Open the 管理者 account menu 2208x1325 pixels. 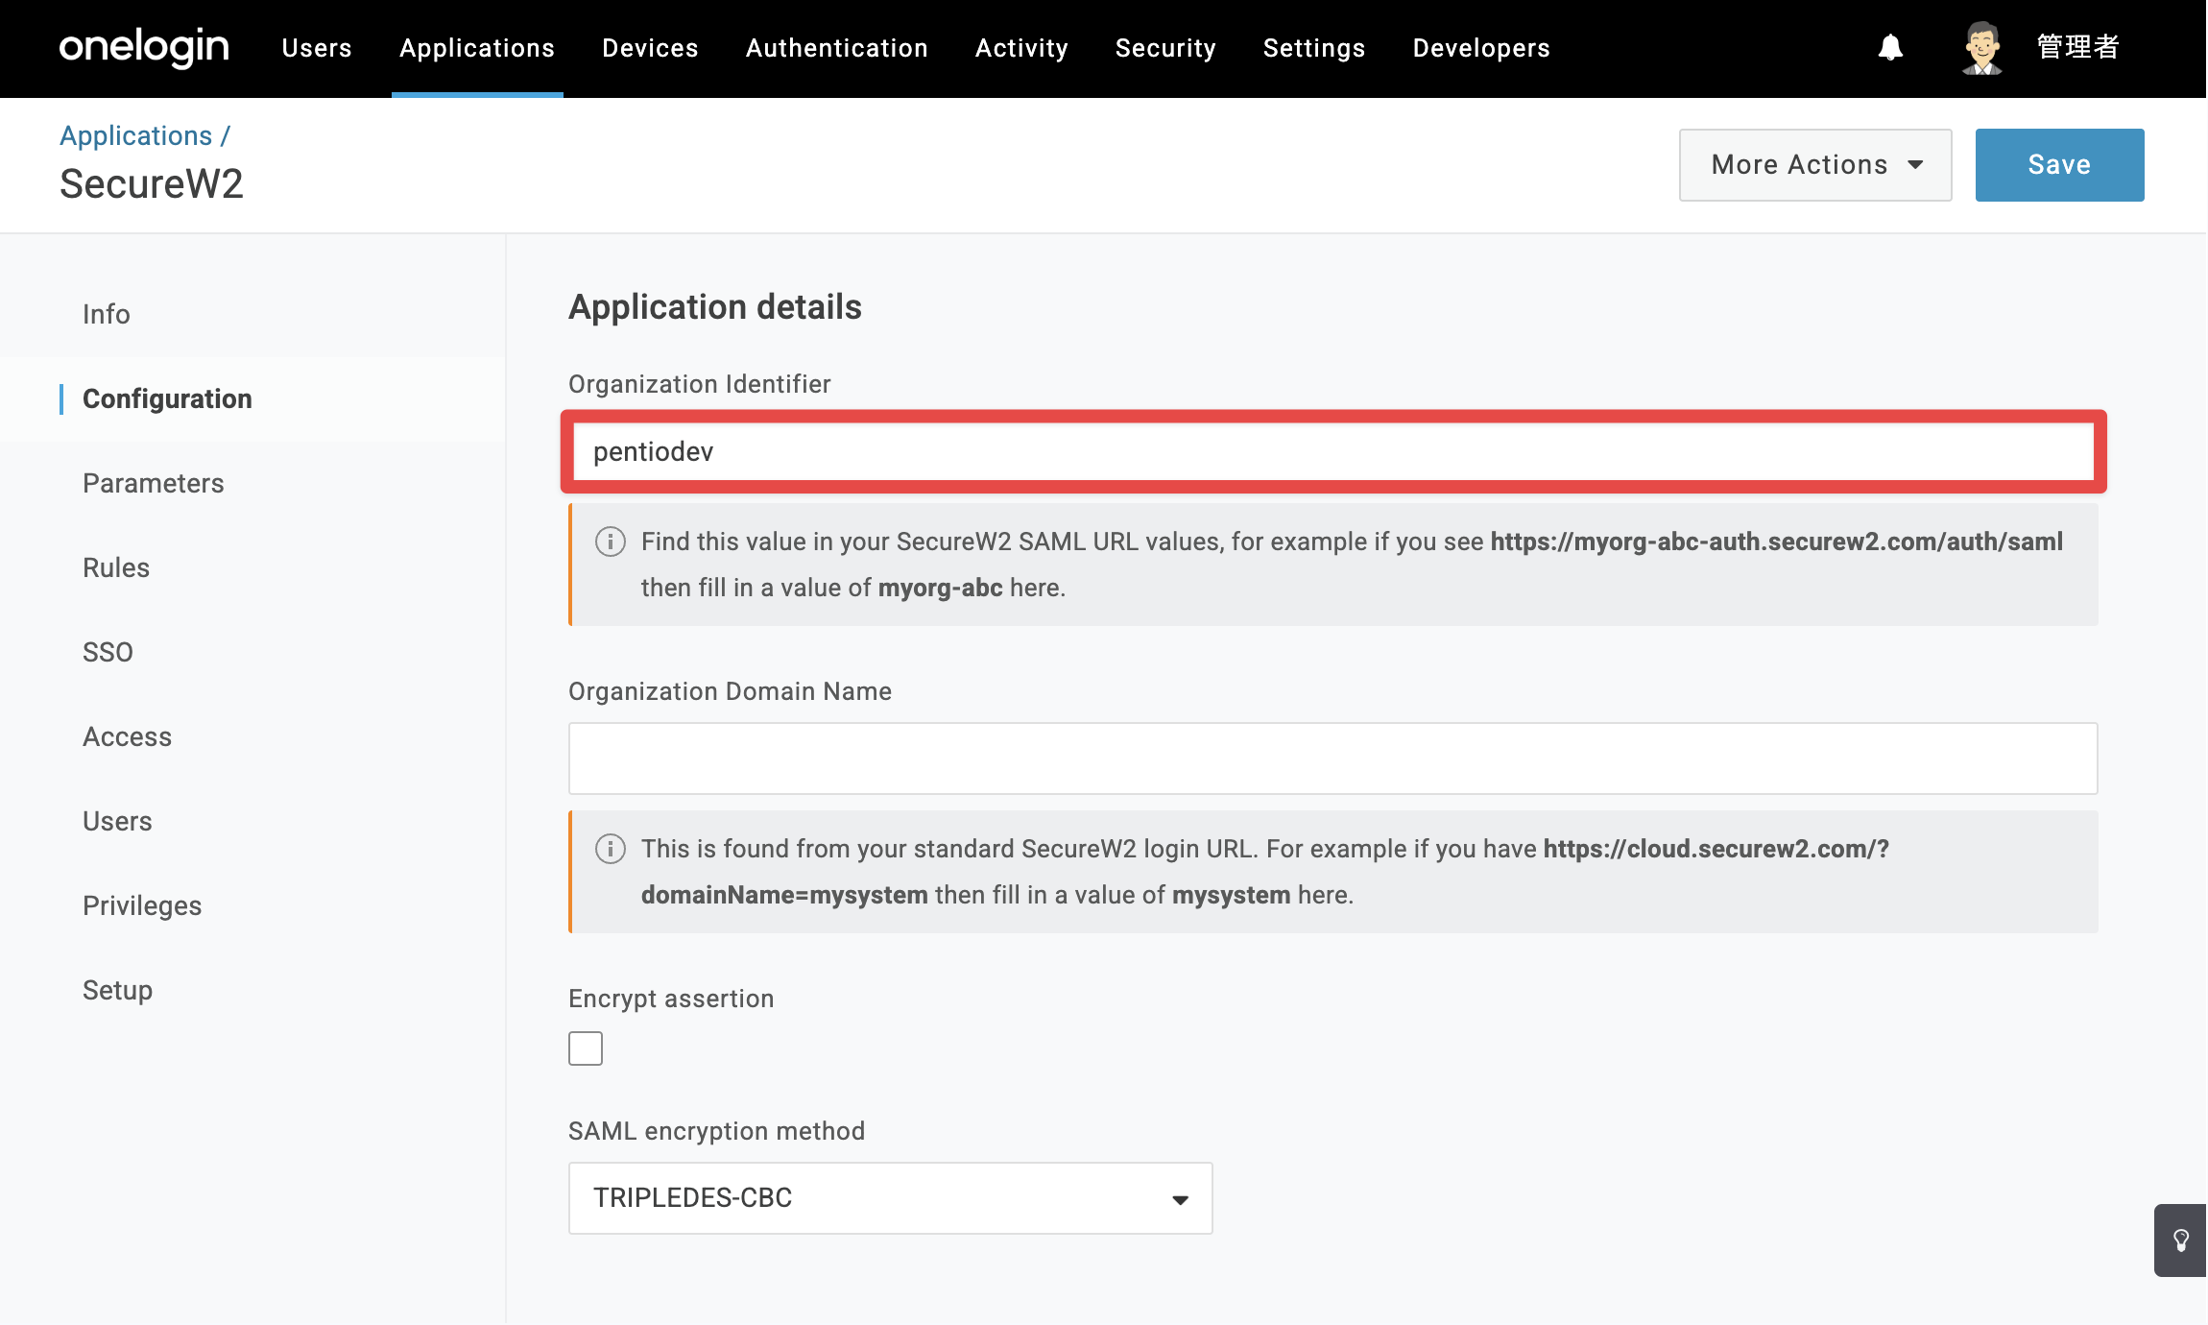click(x=2077, y=47)
